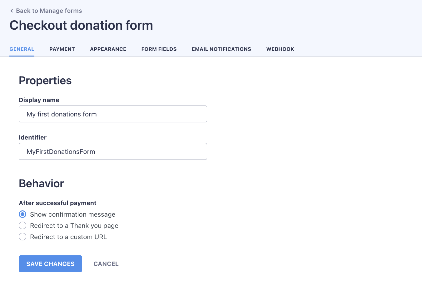Click the SAVE CHANGES button
Viewport: 422px width, 290px height.
50,263
